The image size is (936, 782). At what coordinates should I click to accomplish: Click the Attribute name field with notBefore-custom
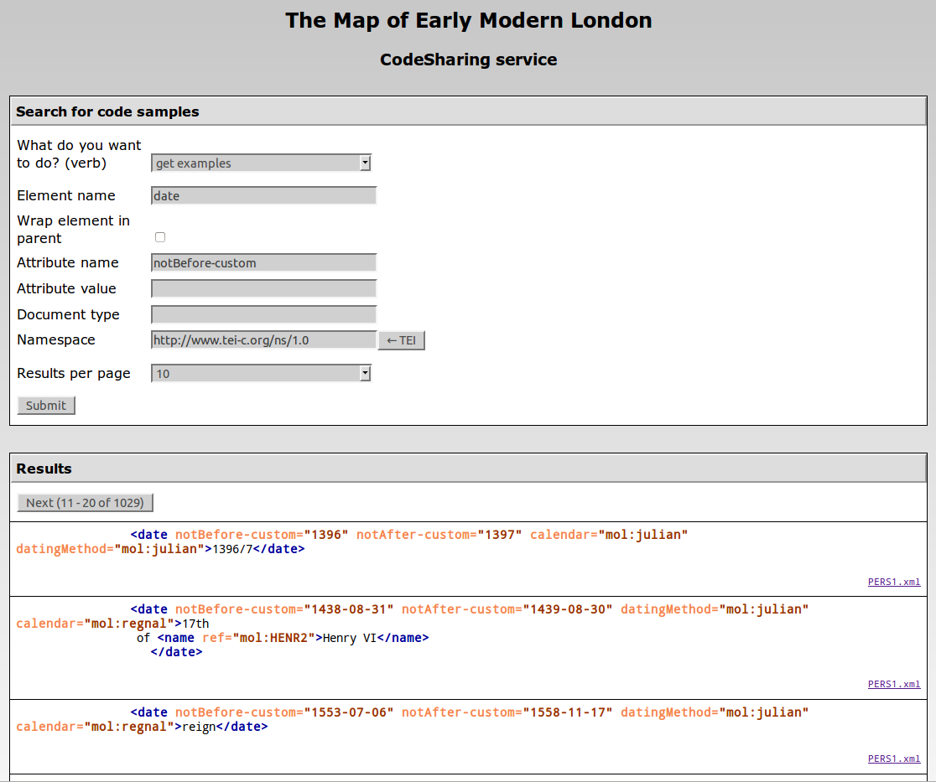pyautogui.click(x=263, y=263)
